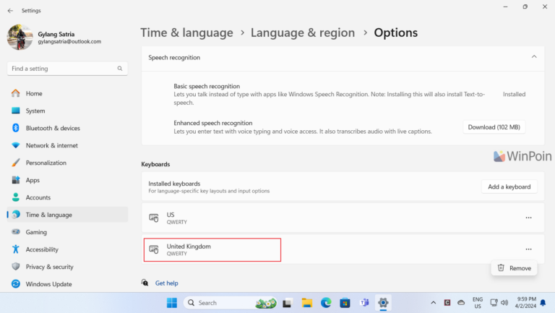The height and width of the screenshot is (313, 555).
Task: Switch input language via ENG US indicator
Action: [x=478, y=303]
